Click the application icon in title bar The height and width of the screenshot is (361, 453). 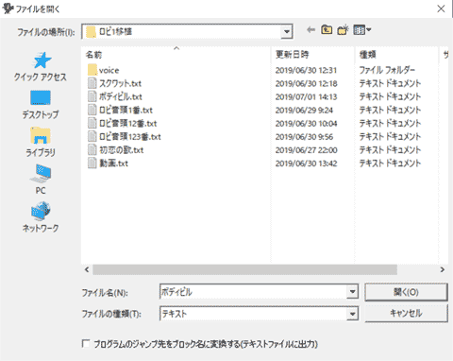tap(8, 9)
